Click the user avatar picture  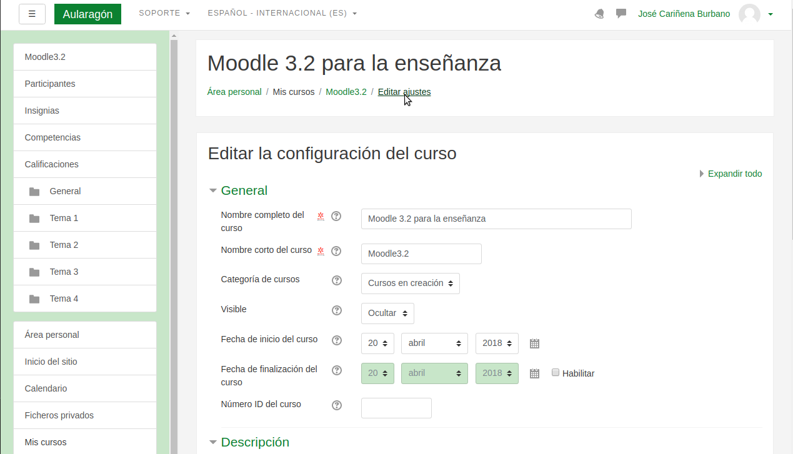[x=749, y=14]
